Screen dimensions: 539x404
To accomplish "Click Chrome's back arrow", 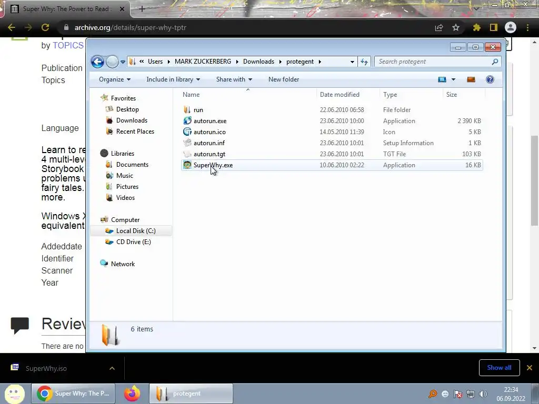I will point(11,27).
